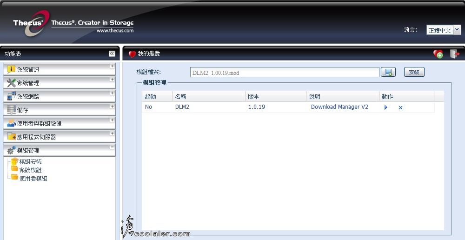Click the 系統網路 network icon
This screenshot has width=465, height=240.
(11, 96)
